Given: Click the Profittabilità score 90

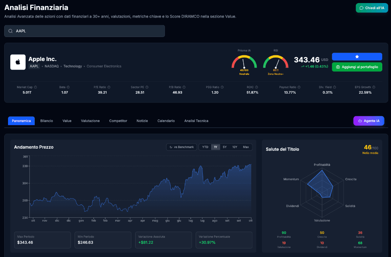Looking at the screenshot, I should pos(284,233).
